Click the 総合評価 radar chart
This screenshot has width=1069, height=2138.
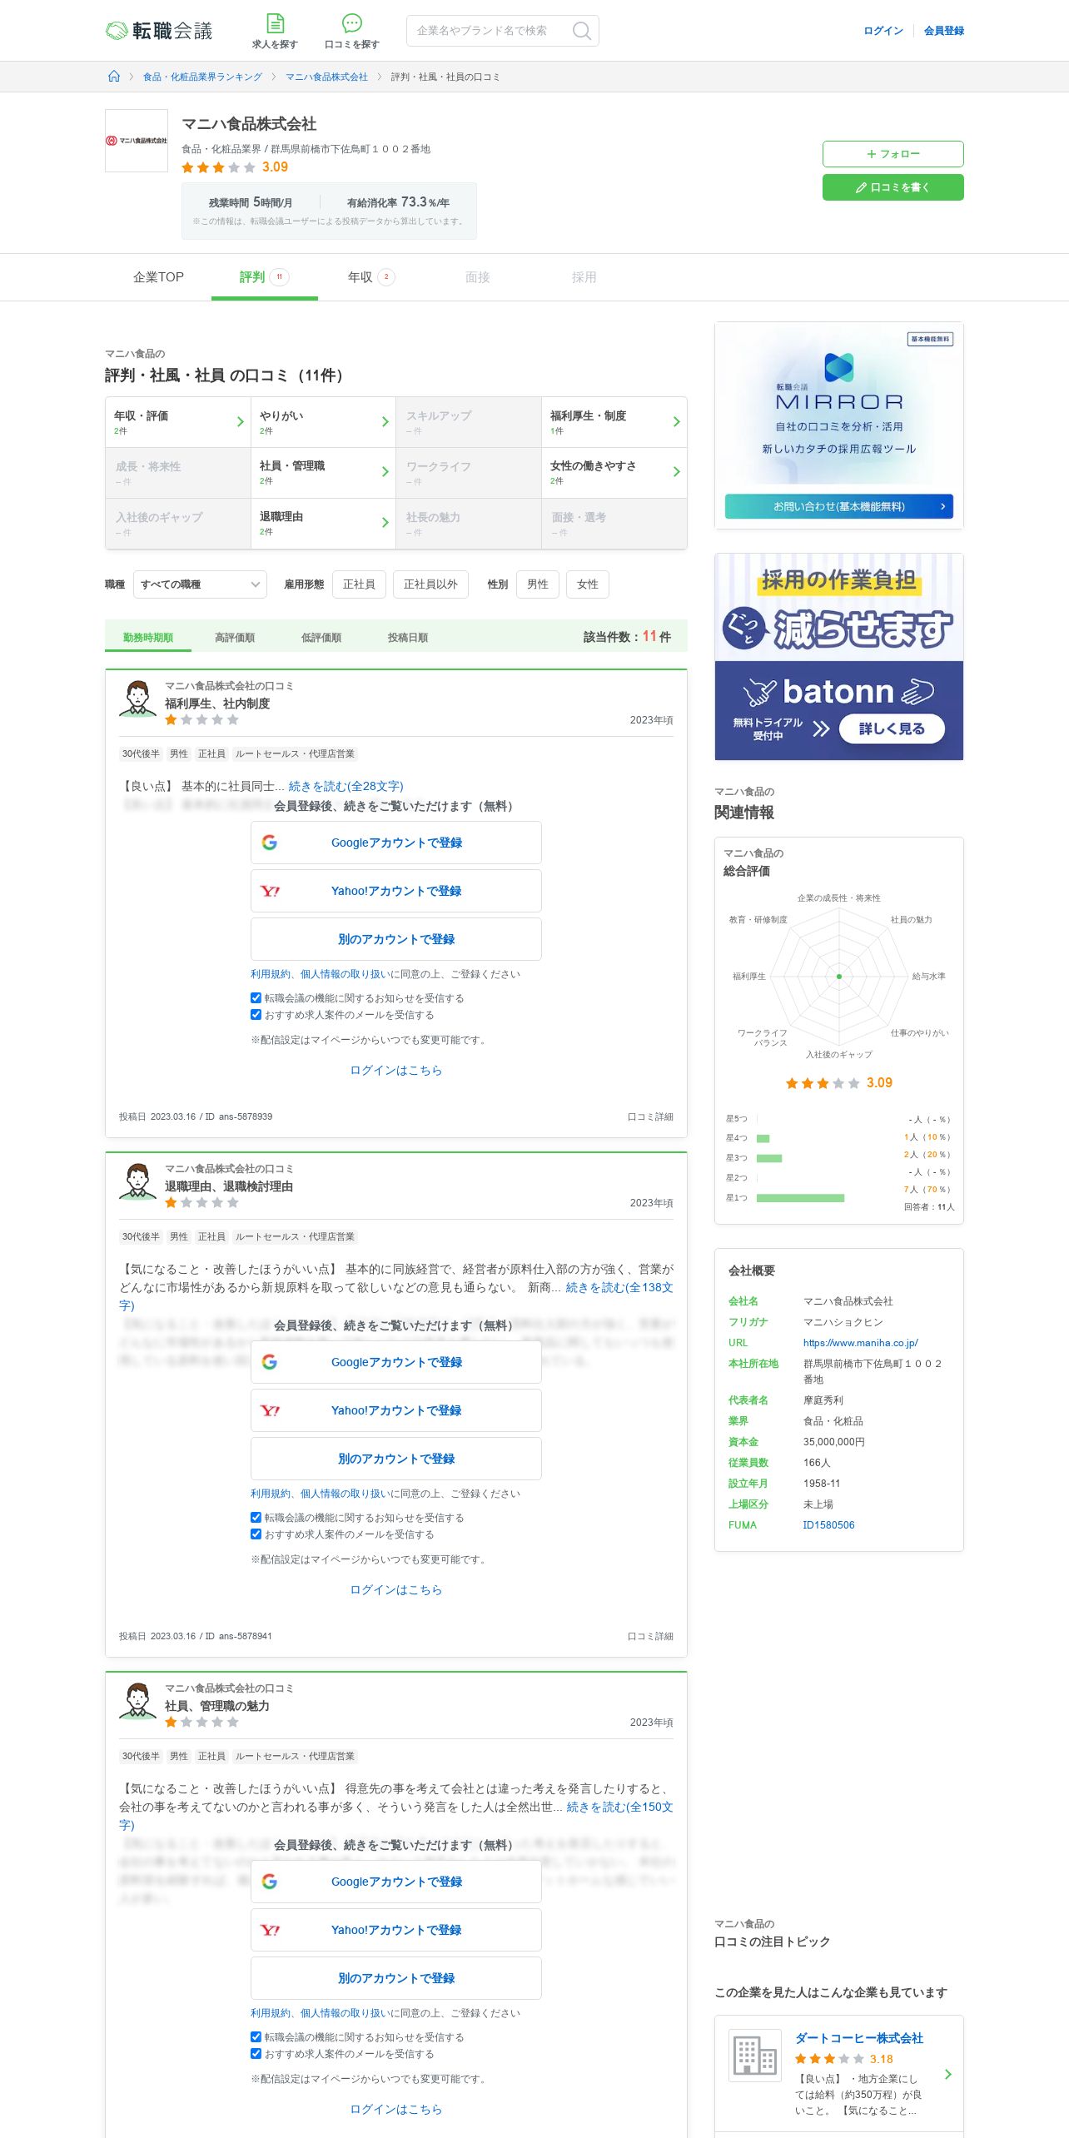point(839,977)
